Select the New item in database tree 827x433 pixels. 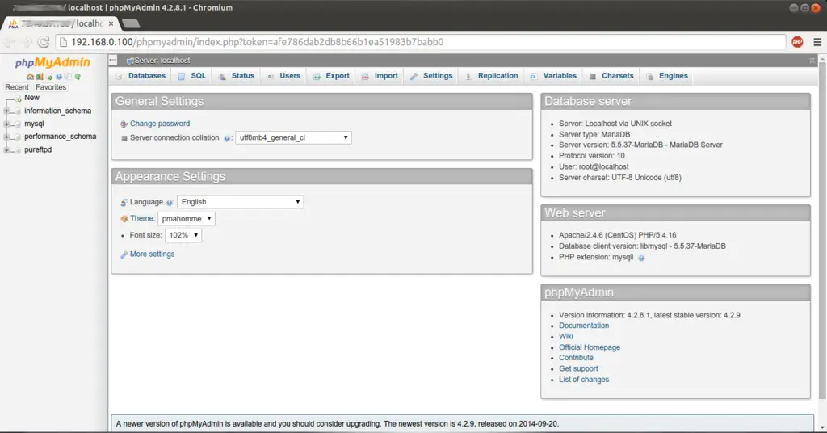click(x=31, y=98)
